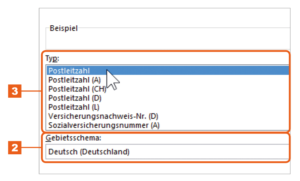This screenshot has height=181, width=300.
Task: Click the orange number 3 marker
Action: [x=15, y=91]
